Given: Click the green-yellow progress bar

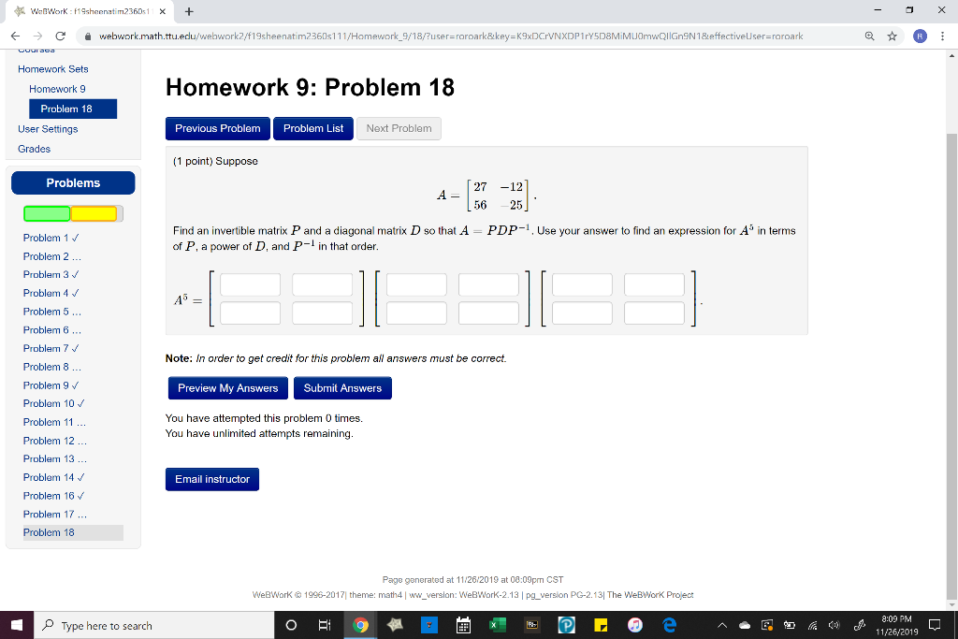Looking at the screenshot, I should coord(72,213).
